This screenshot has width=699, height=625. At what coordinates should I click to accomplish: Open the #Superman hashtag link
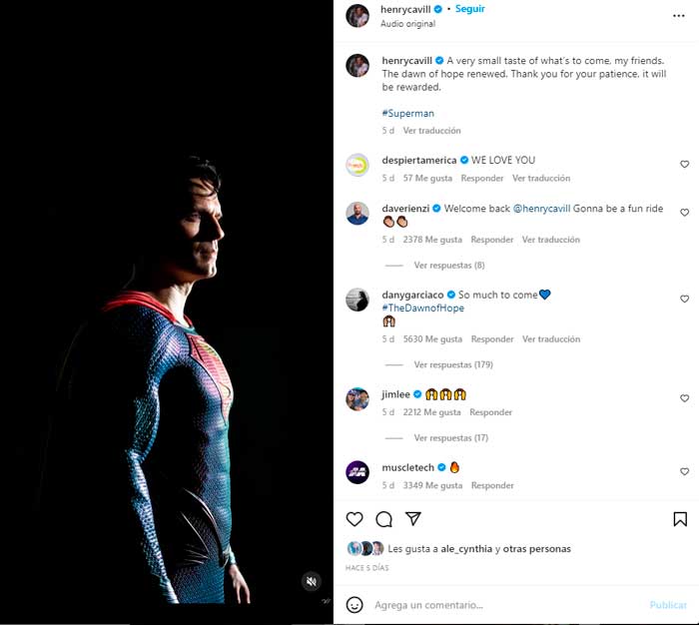pos(407,114)
